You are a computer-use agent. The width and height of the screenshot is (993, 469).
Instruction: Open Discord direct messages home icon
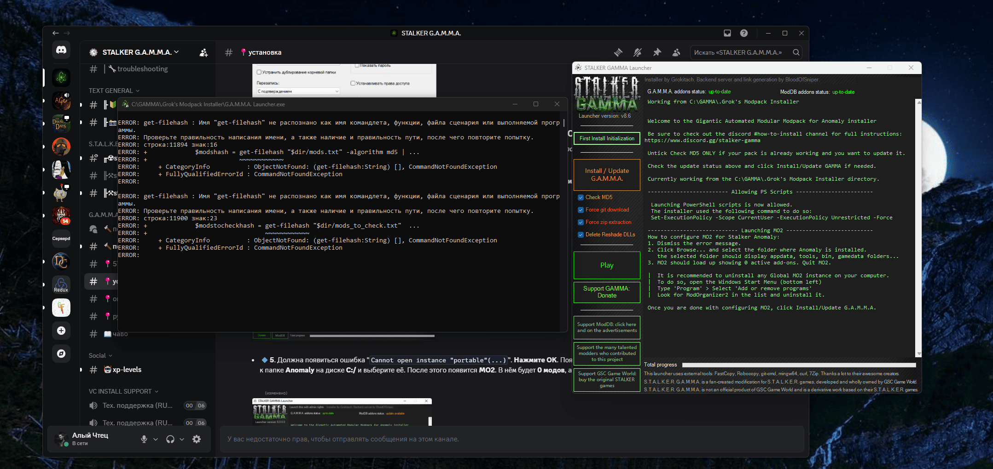[x=61, y=50]
